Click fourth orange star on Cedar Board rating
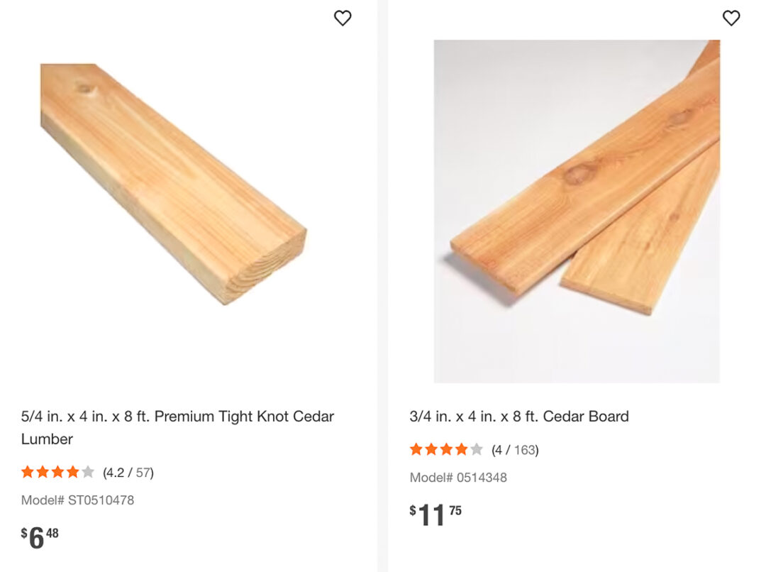Image resolution: width=766 pixels, height=572 pixels. coord(461,449)
